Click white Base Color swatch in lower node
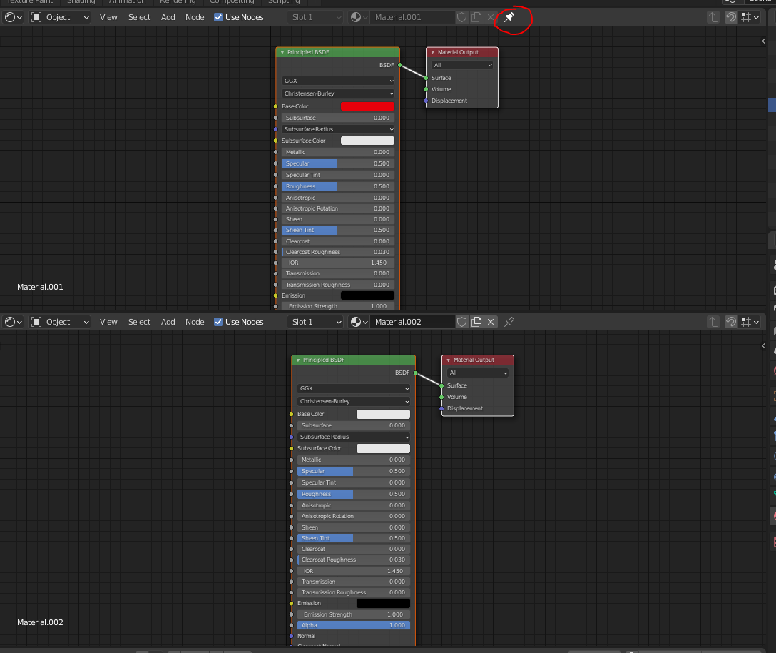Image resolution: width=776 pixels, height=653 pixels. [x=384, y=415]
